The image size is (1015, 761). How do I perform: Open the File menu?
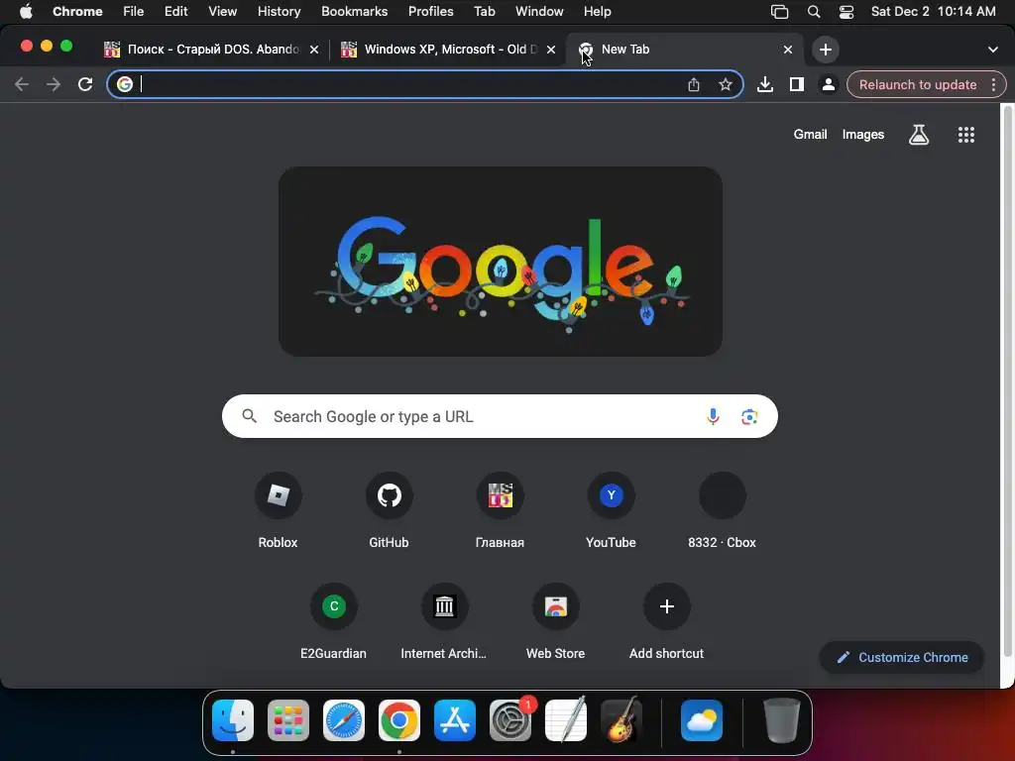134,12
